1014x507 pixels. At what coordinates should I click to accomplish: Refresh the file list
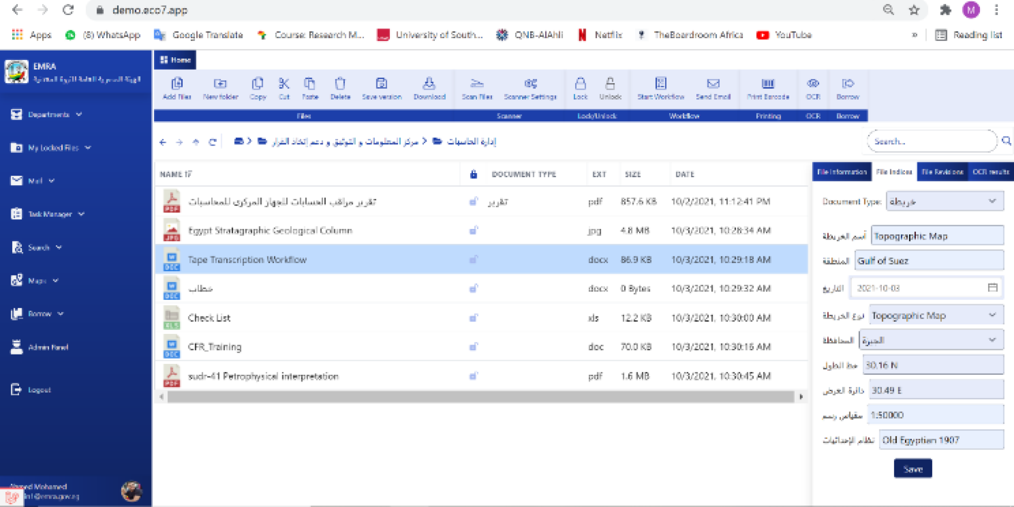pos(213,142)
